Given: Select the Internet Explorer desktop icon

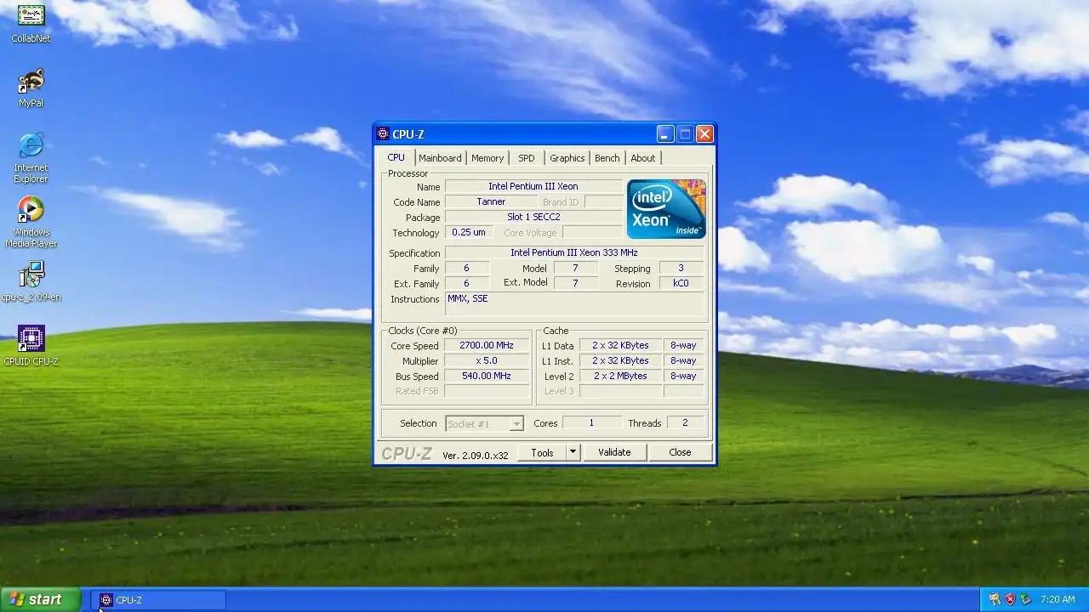Looking at the screenshot, I should pos(31,158).
